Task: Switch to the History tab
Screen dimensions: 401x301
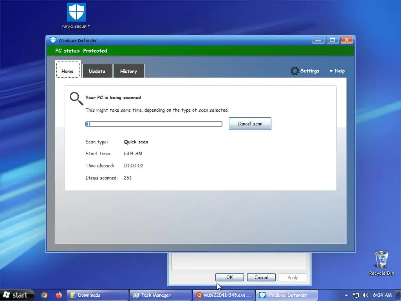Action: pos(128,71)
